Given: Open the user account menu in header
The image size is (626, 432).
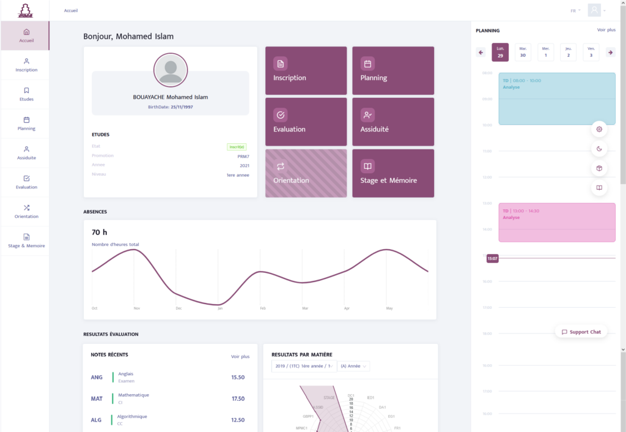Looking at the screenshot, I should coord(597,10).
